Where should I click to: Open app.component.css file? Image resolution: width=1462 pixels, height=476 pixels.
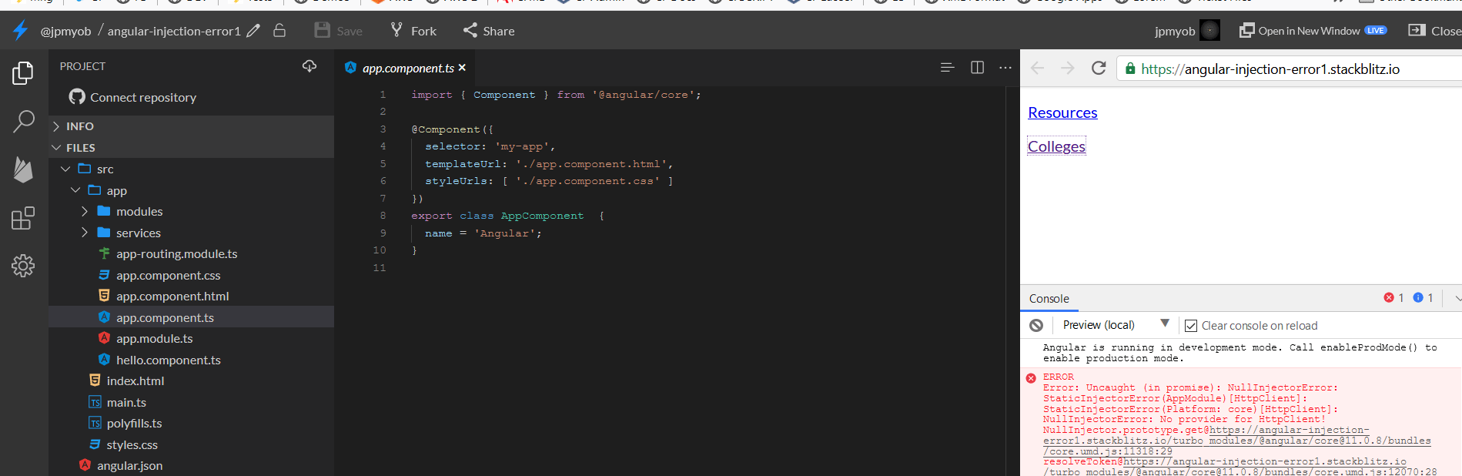pos(191,275)
